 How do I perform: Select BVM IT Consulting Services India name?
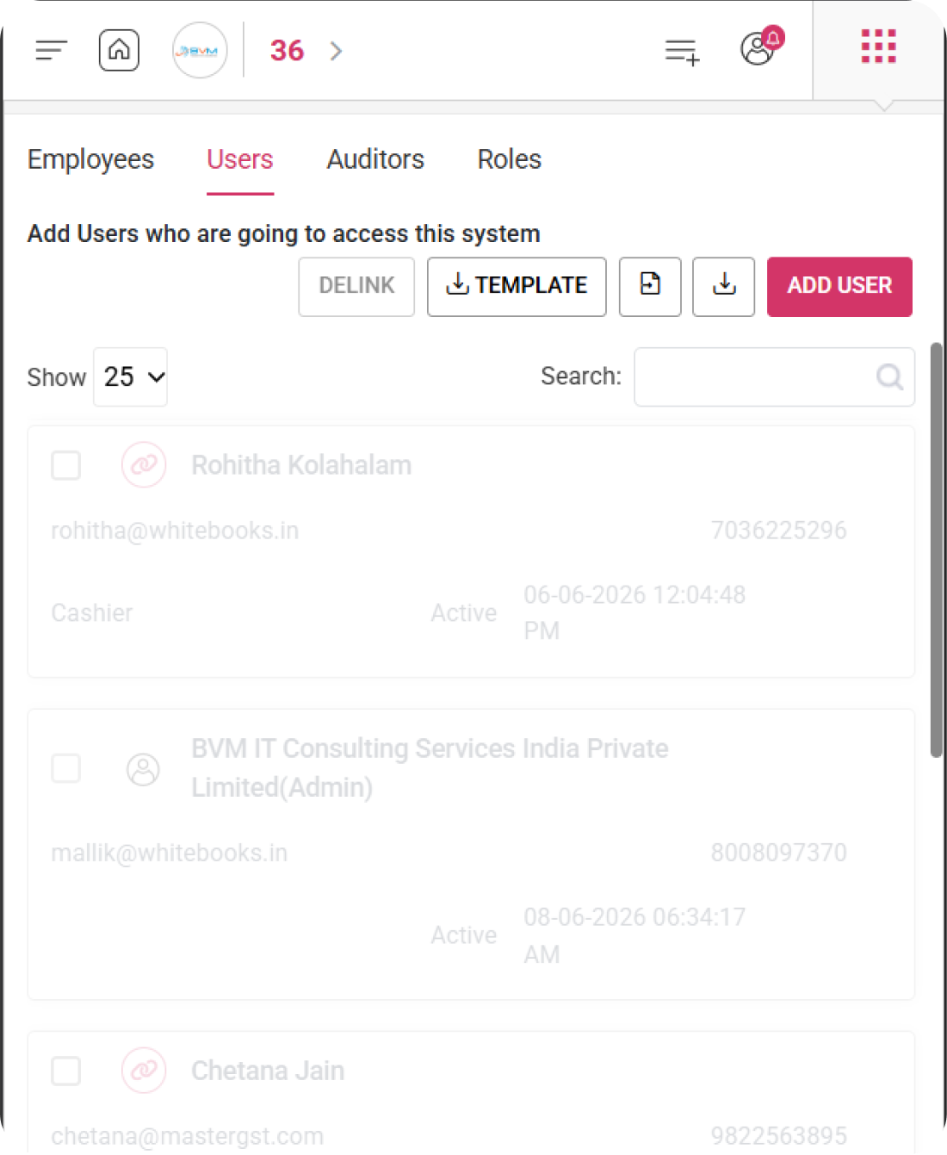click(x=430, y=767)
